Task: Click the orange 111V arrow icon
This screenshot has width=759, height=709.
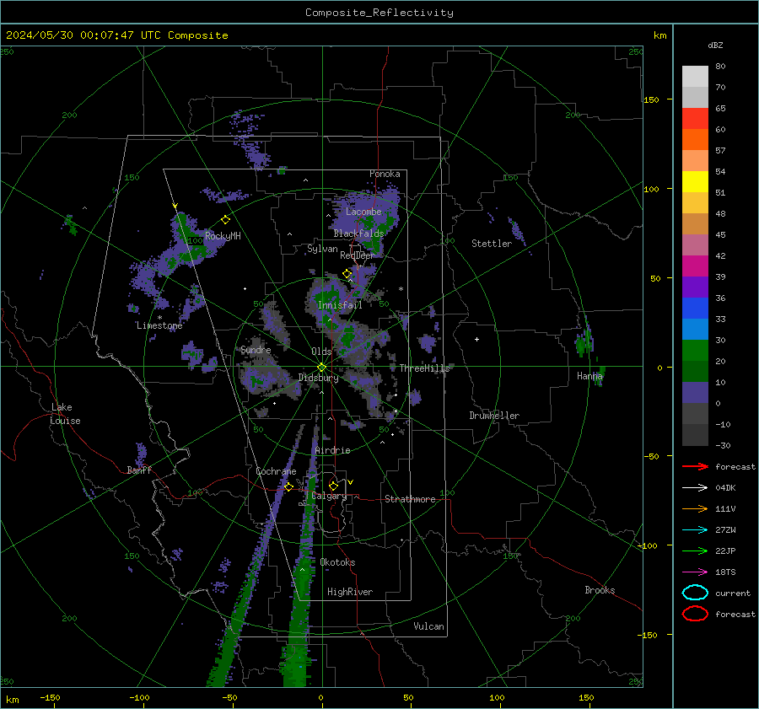Action: tap(695, 508)
